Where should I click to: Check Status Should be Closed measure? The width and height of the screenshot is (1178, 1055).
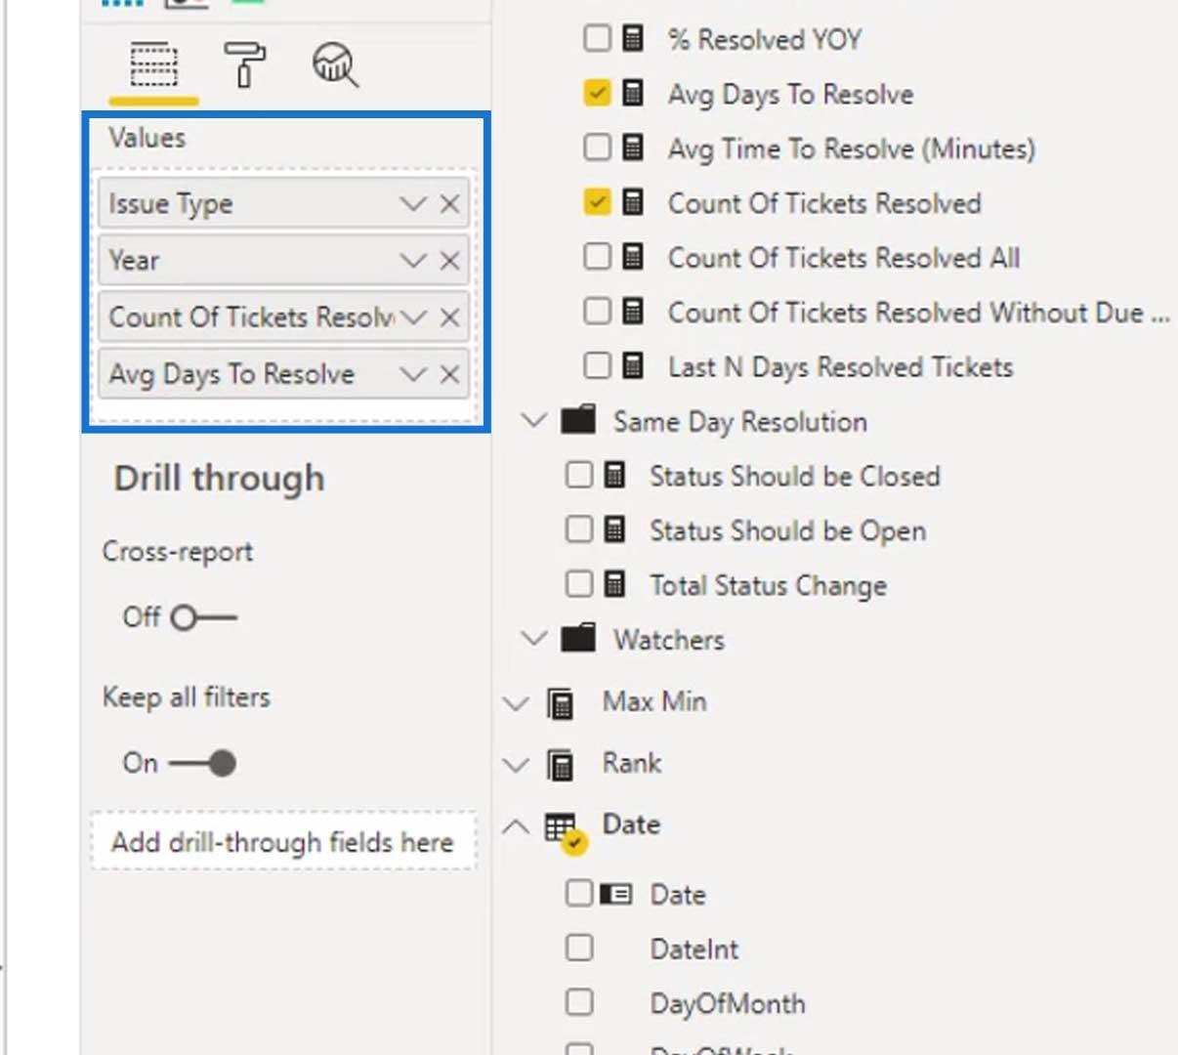pos(579,475)
